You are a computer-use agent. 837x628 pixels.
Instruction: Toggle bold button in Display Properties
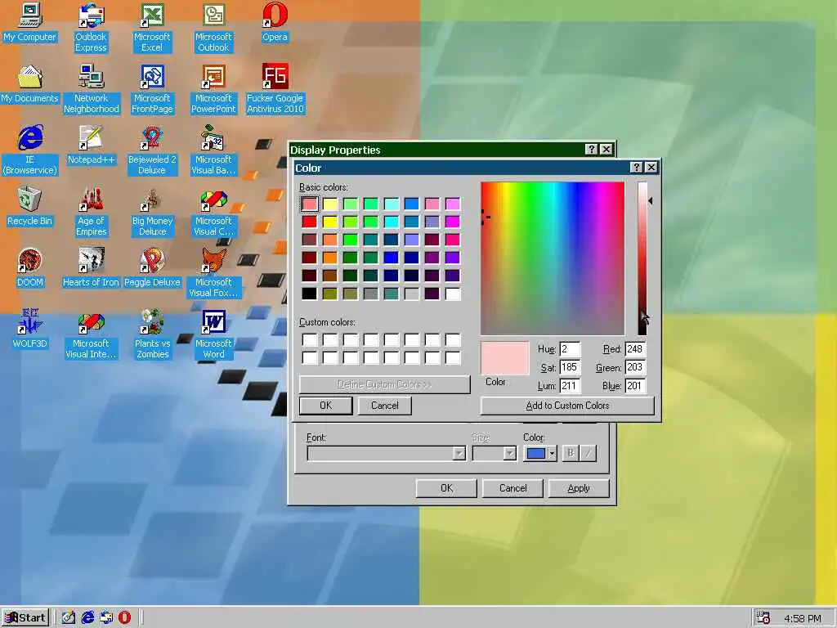point(571,453)
